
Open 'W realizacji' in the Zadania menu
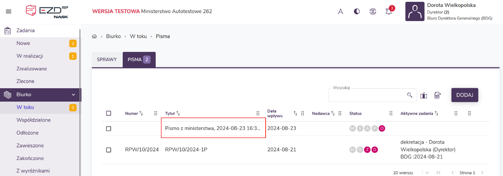pos(30,56)
